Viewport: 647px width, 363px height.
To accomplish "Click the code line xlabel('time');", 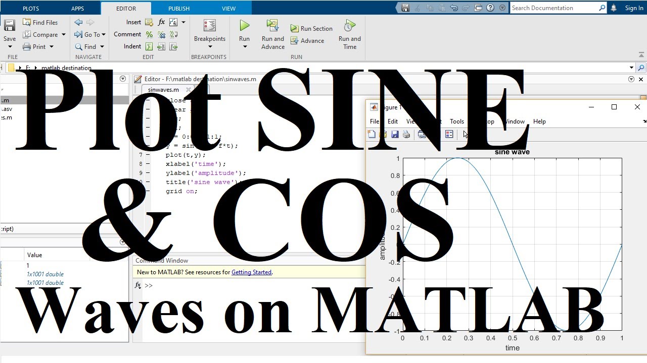I will pos(196,164).
